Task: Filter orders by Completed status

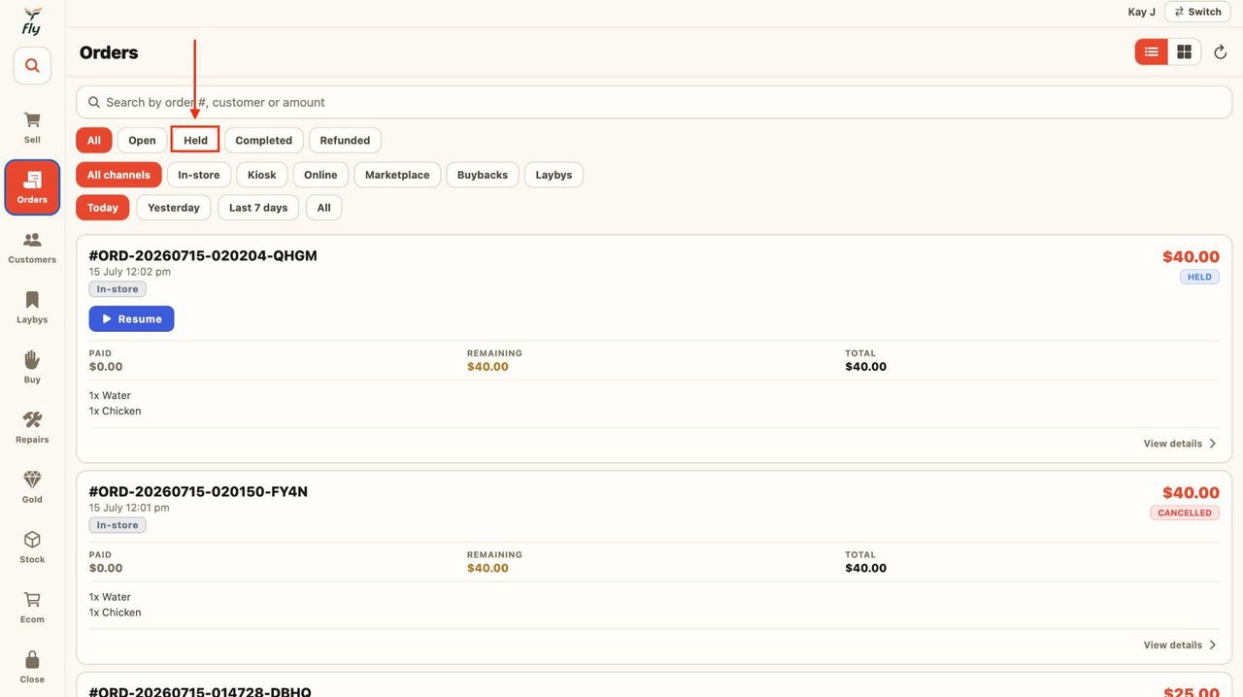Action: 264,140
